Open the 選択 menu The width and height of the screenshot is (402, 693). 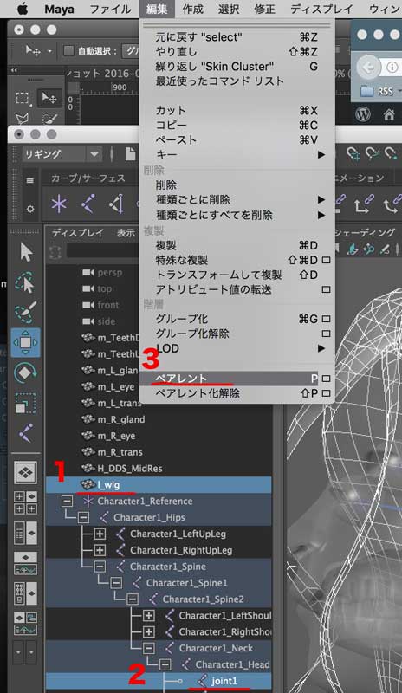(x=229, y=9)
